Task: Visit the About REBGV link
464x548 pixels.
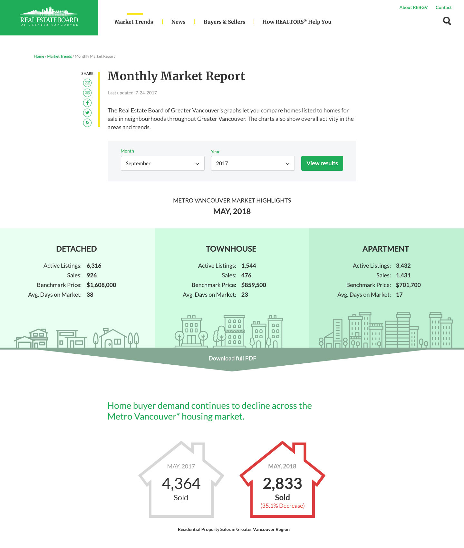Action: (413, 7)
